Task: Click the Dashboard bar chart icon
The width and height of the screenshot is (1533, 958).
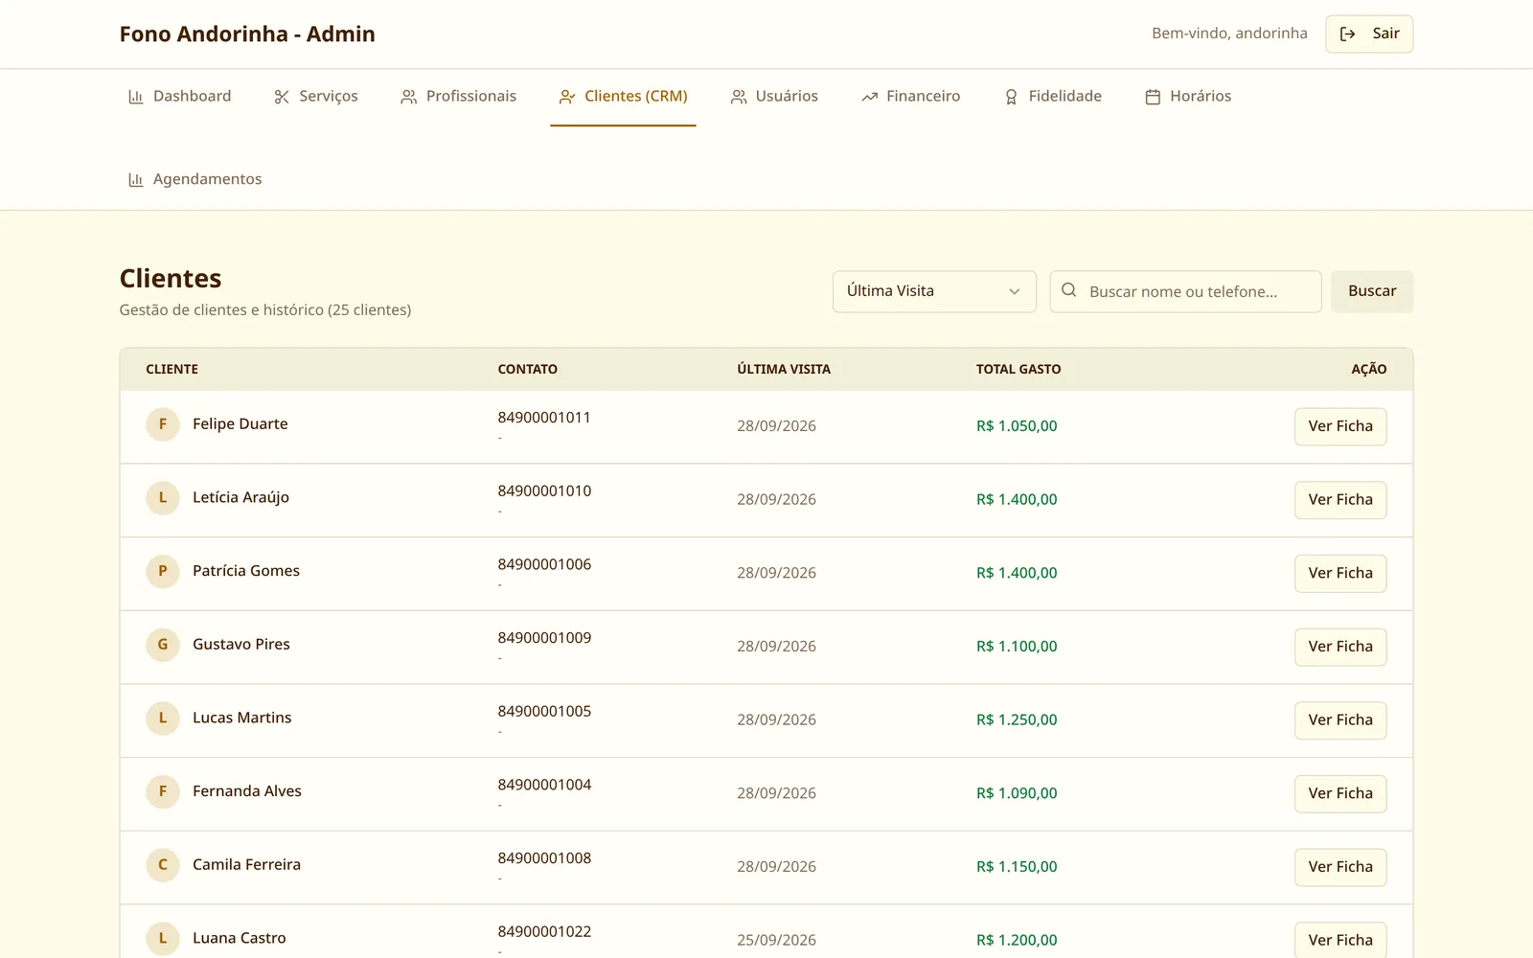Action: [135, 97]
